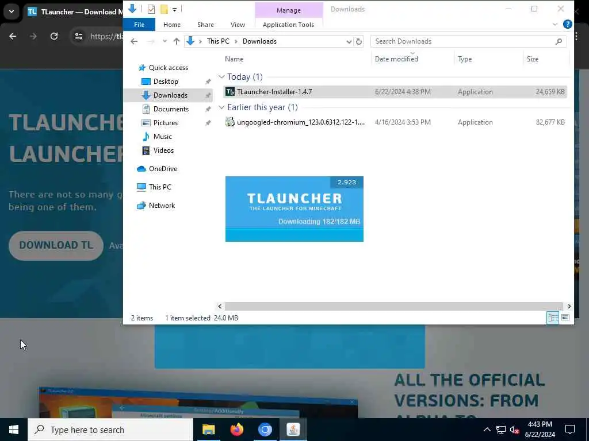This screenshot has height=441, width=589.
Task: Select the ungoogled-chromium installer file
Action: [x=395, y=122]
